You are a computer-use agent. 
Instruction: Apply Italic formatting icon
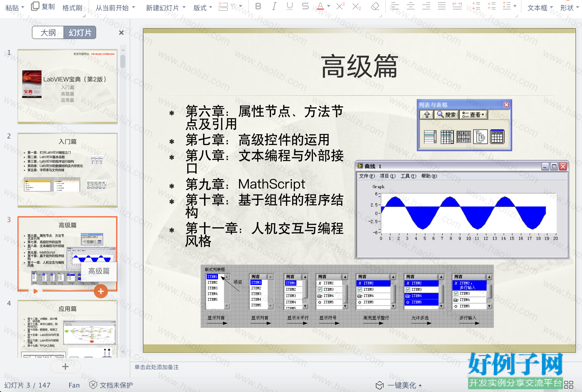(274, 6)
